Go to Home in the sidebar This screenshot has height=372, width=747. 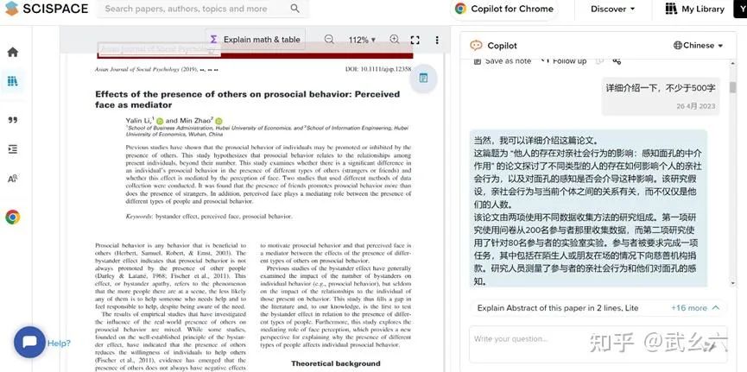pyautogui.click(x=13, y=52)
